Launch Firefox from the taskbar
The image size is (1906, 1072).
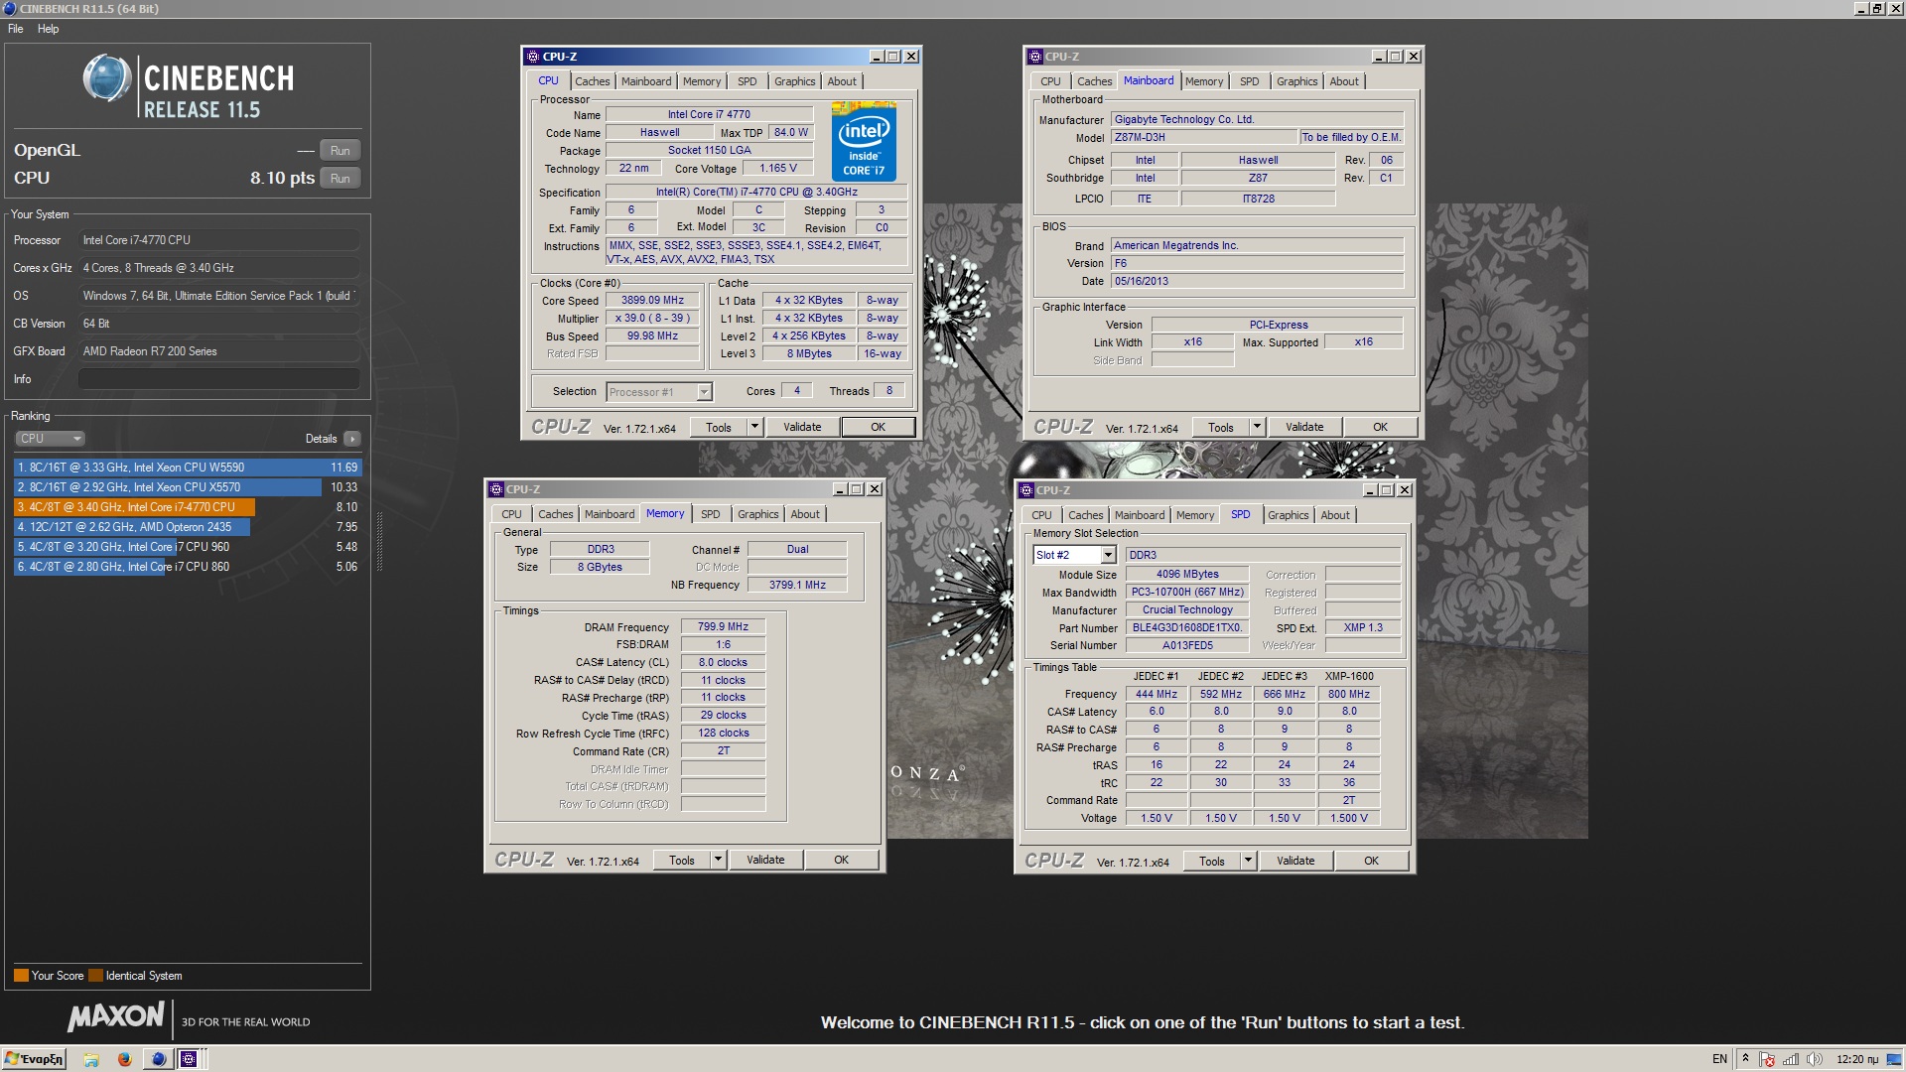point(124,1059)
